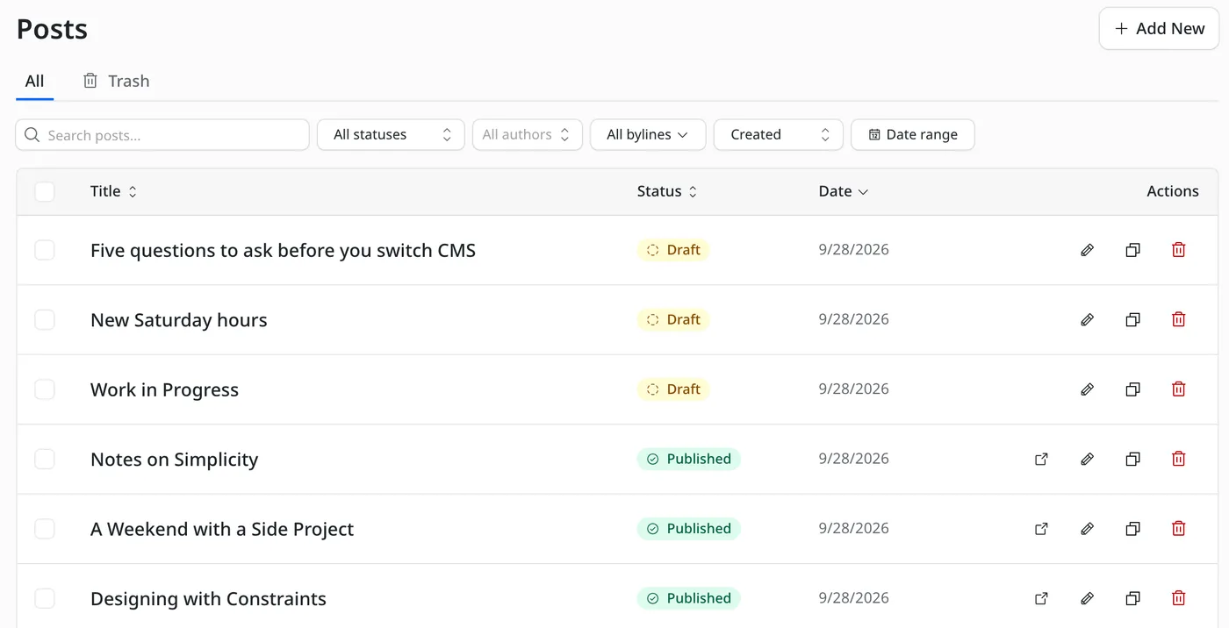1229x628 pixels.
Task: Delete the 'Five questions to ask' post
Action: pos(1178,250)
